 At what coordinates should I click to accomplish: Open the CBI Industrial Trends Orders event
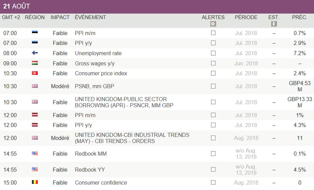(x=132, y=138)
